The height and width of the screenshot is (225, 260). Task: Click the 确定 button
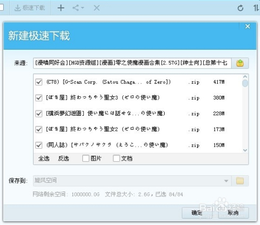click(x=197, y=213)
